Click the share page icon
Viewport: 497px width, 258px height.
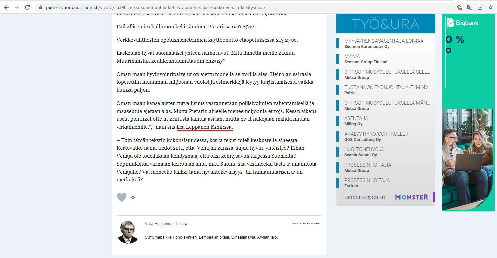[x=480, y=7]
